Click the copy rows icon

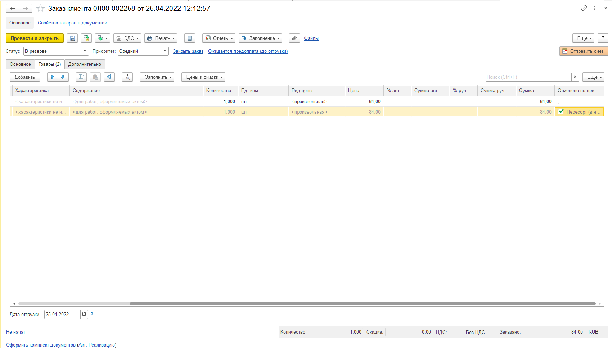point(81,77)
